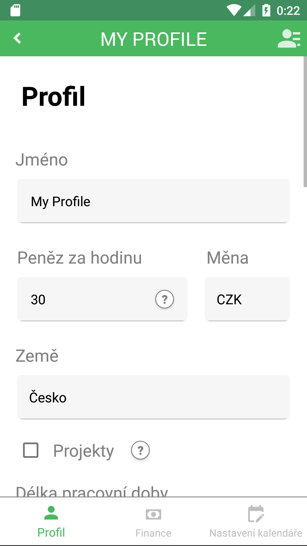Open the profile list icon
This screenshot has height=546, width=307.
[289, 39]
